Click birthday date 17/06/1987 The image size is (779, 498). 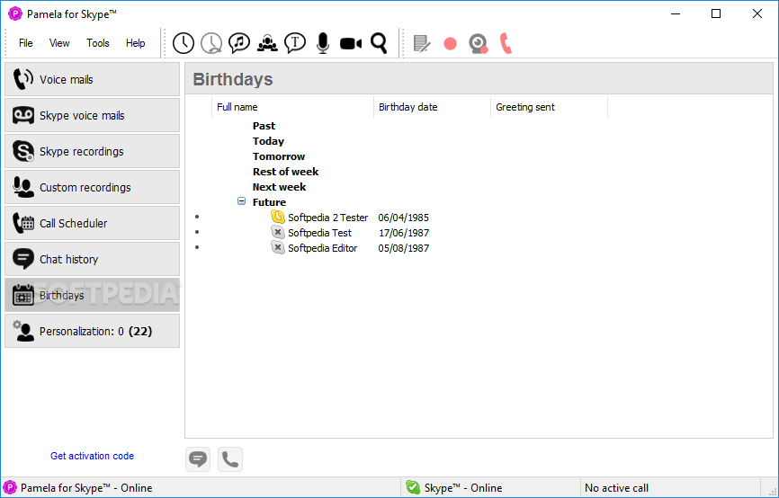tap(404, 233)
